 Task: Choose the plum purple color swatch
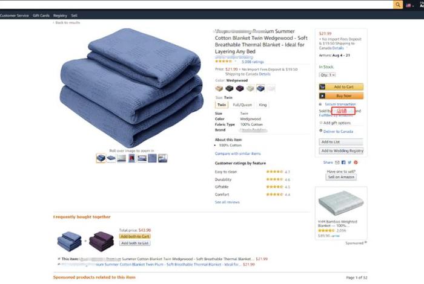tap(240, 88)
